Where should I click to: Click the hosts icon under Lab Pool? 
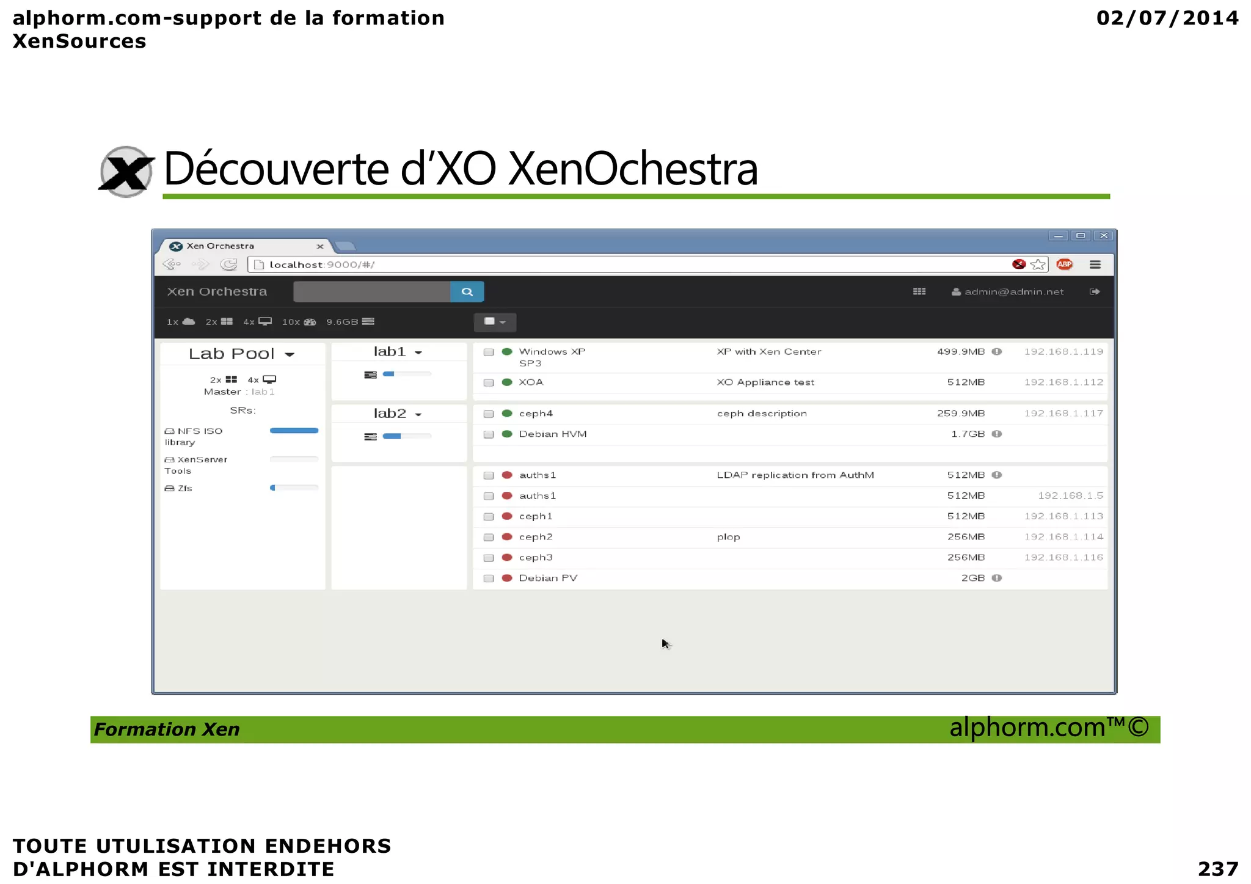pyautogui.click(x=231, y=380)
